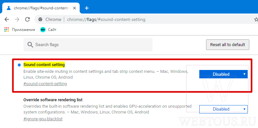
Task: Reload the page with the refresh icon
Action: click(x=27, y=19)
